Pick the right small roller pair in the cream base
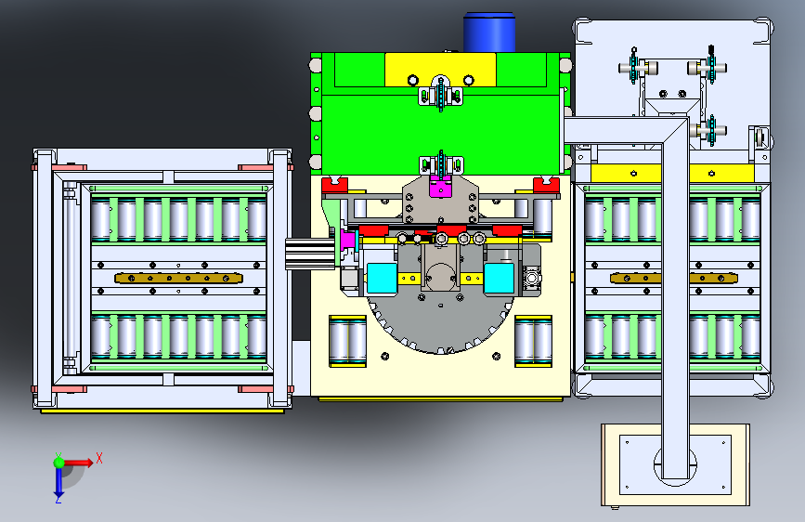 [x=533, y=341]
